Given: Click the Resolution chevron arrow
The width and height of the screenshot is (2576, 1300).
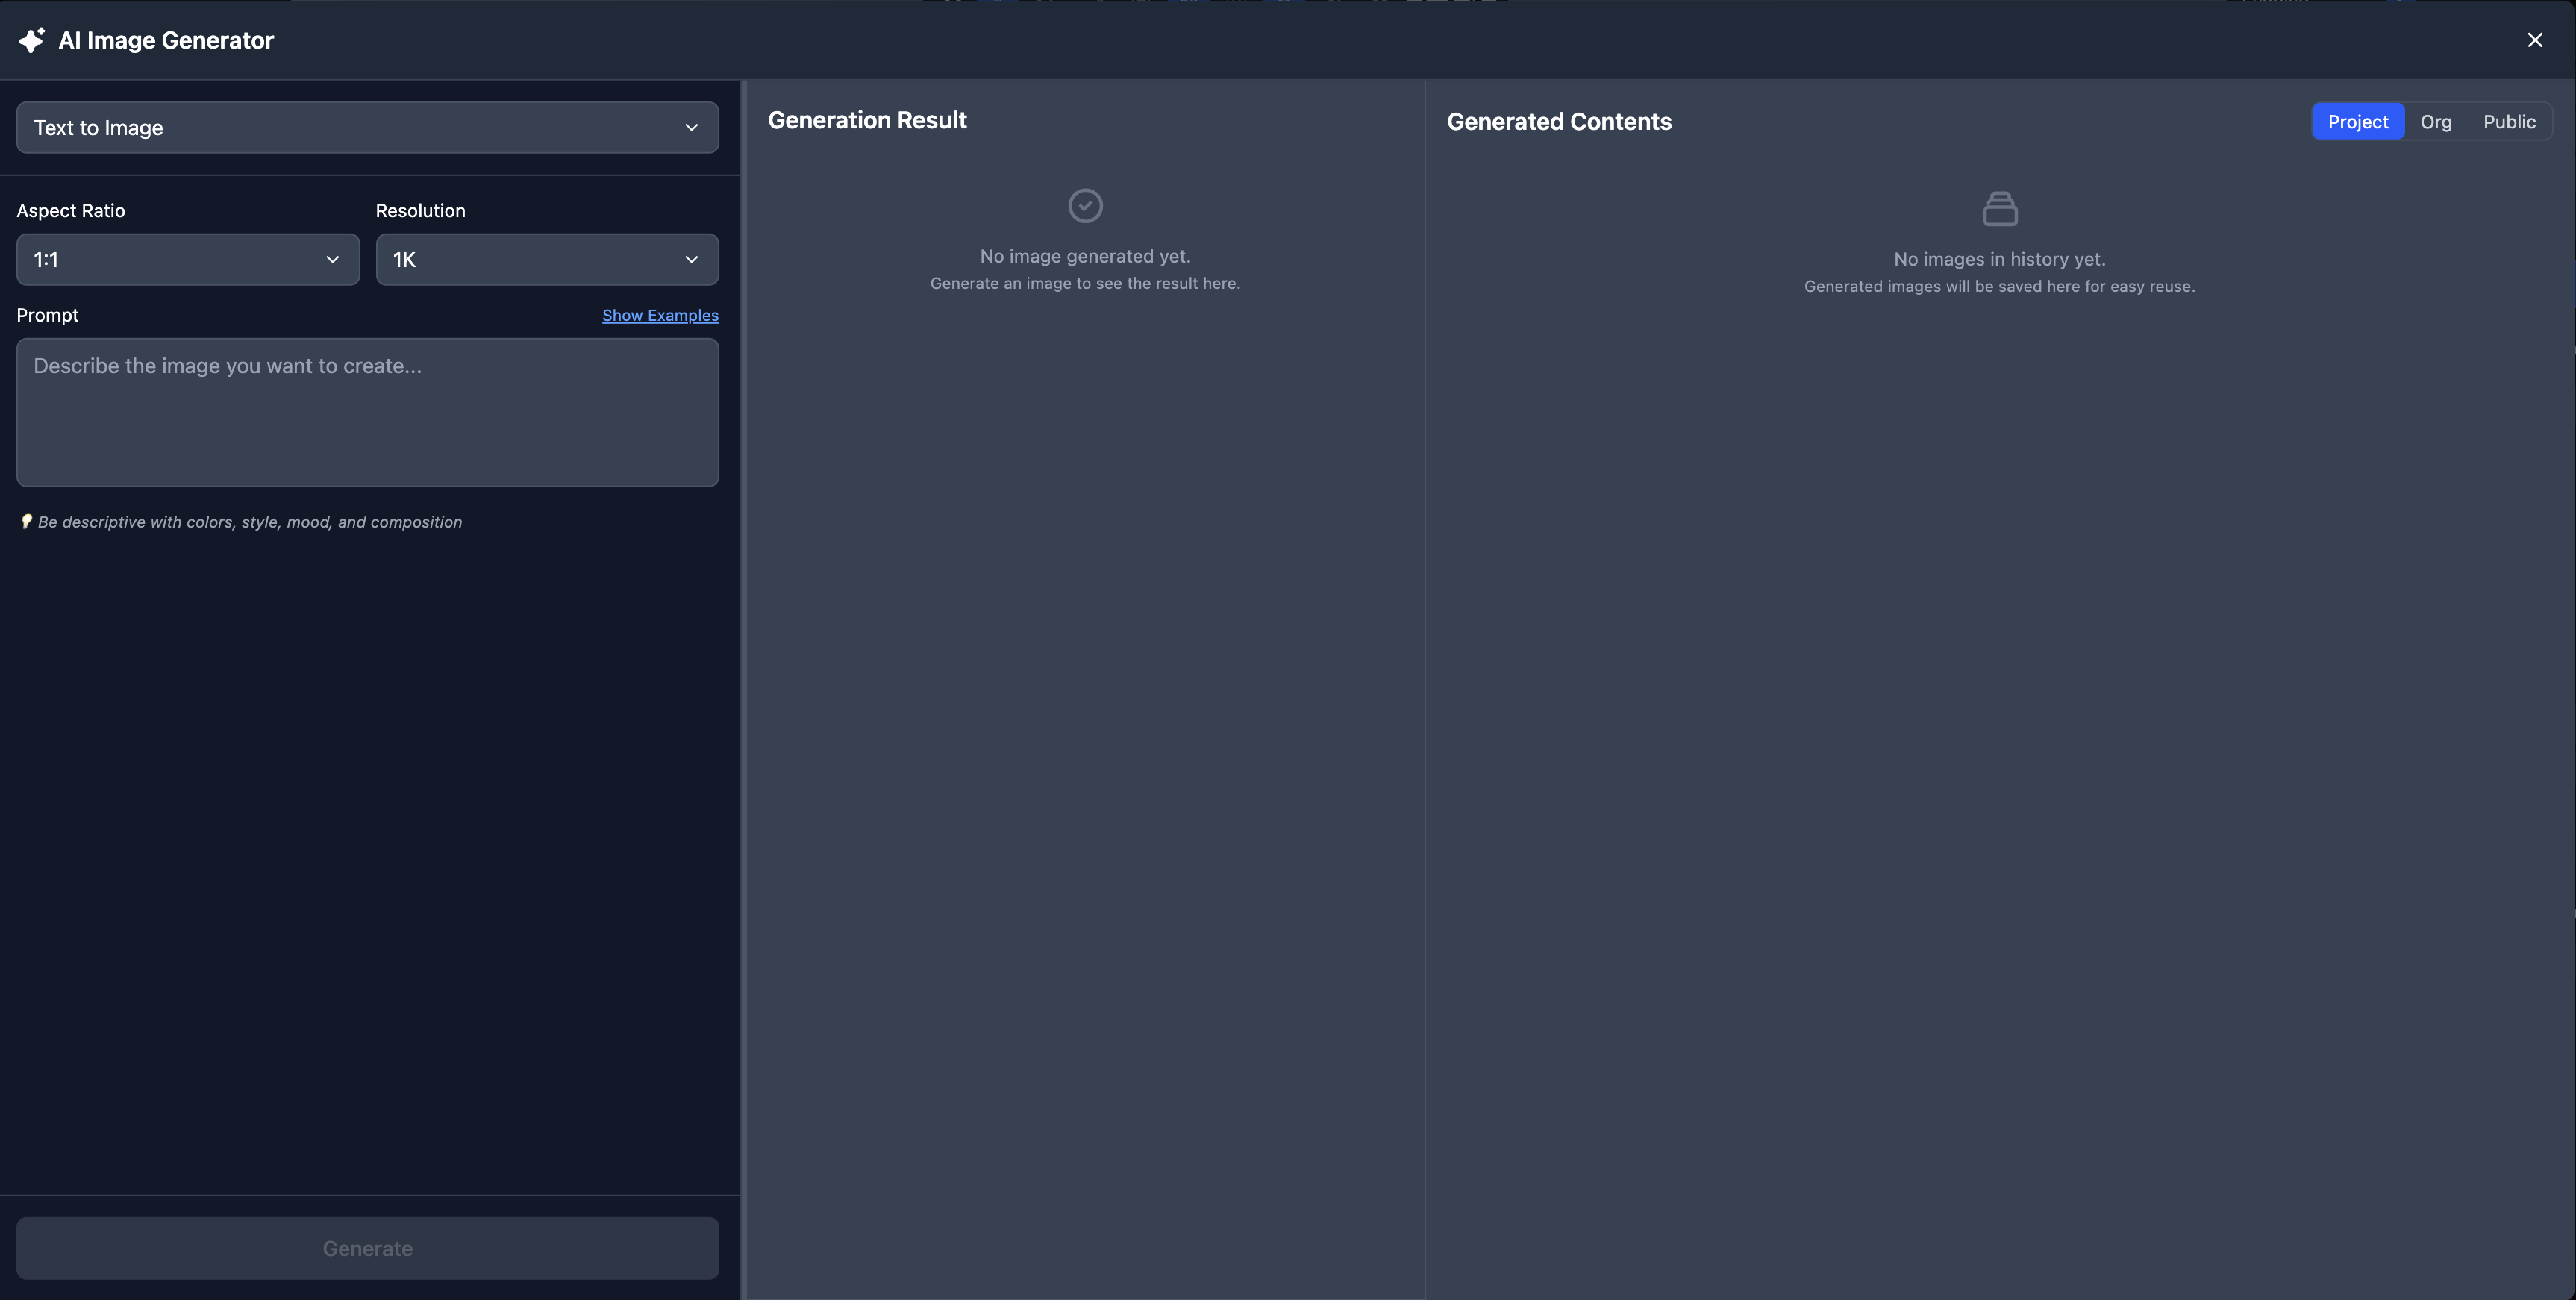Looking at the screenshot, I should tap(691, 260).
